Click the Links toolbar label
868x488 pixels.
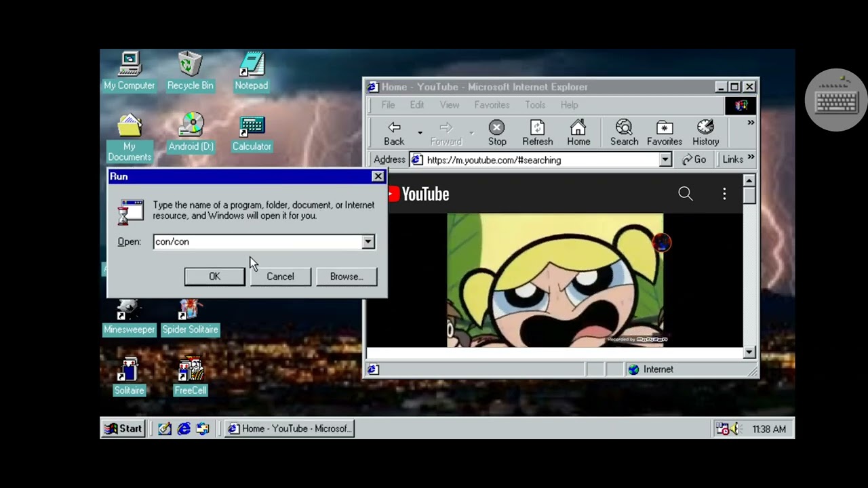[732, 159]
